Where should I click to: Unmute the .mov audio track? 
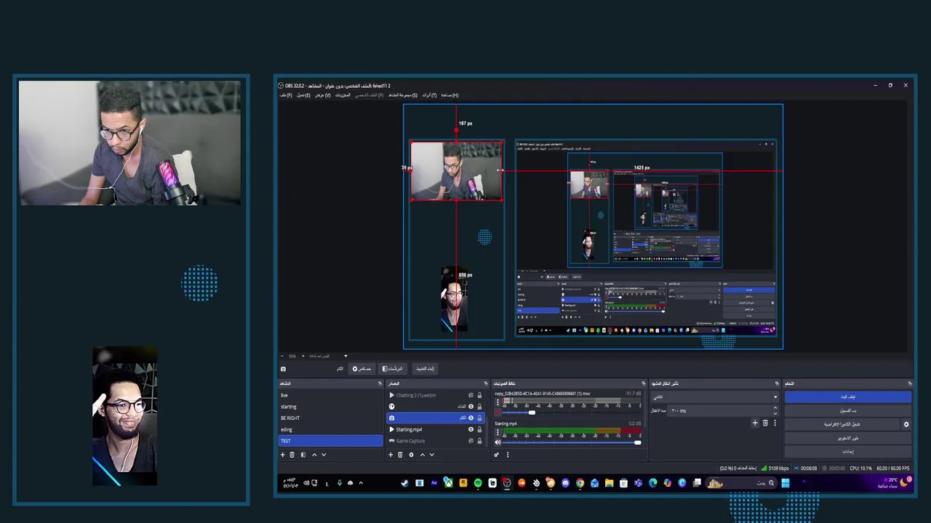[498, 412]
